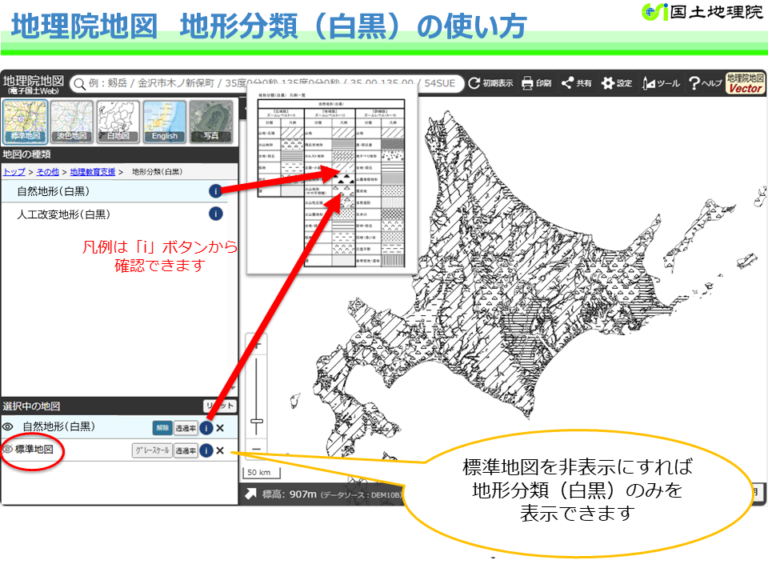Remove the 標準地図 layer with X
The height and width of the screenshot is (576, 768).
click(x=220, y=450)
